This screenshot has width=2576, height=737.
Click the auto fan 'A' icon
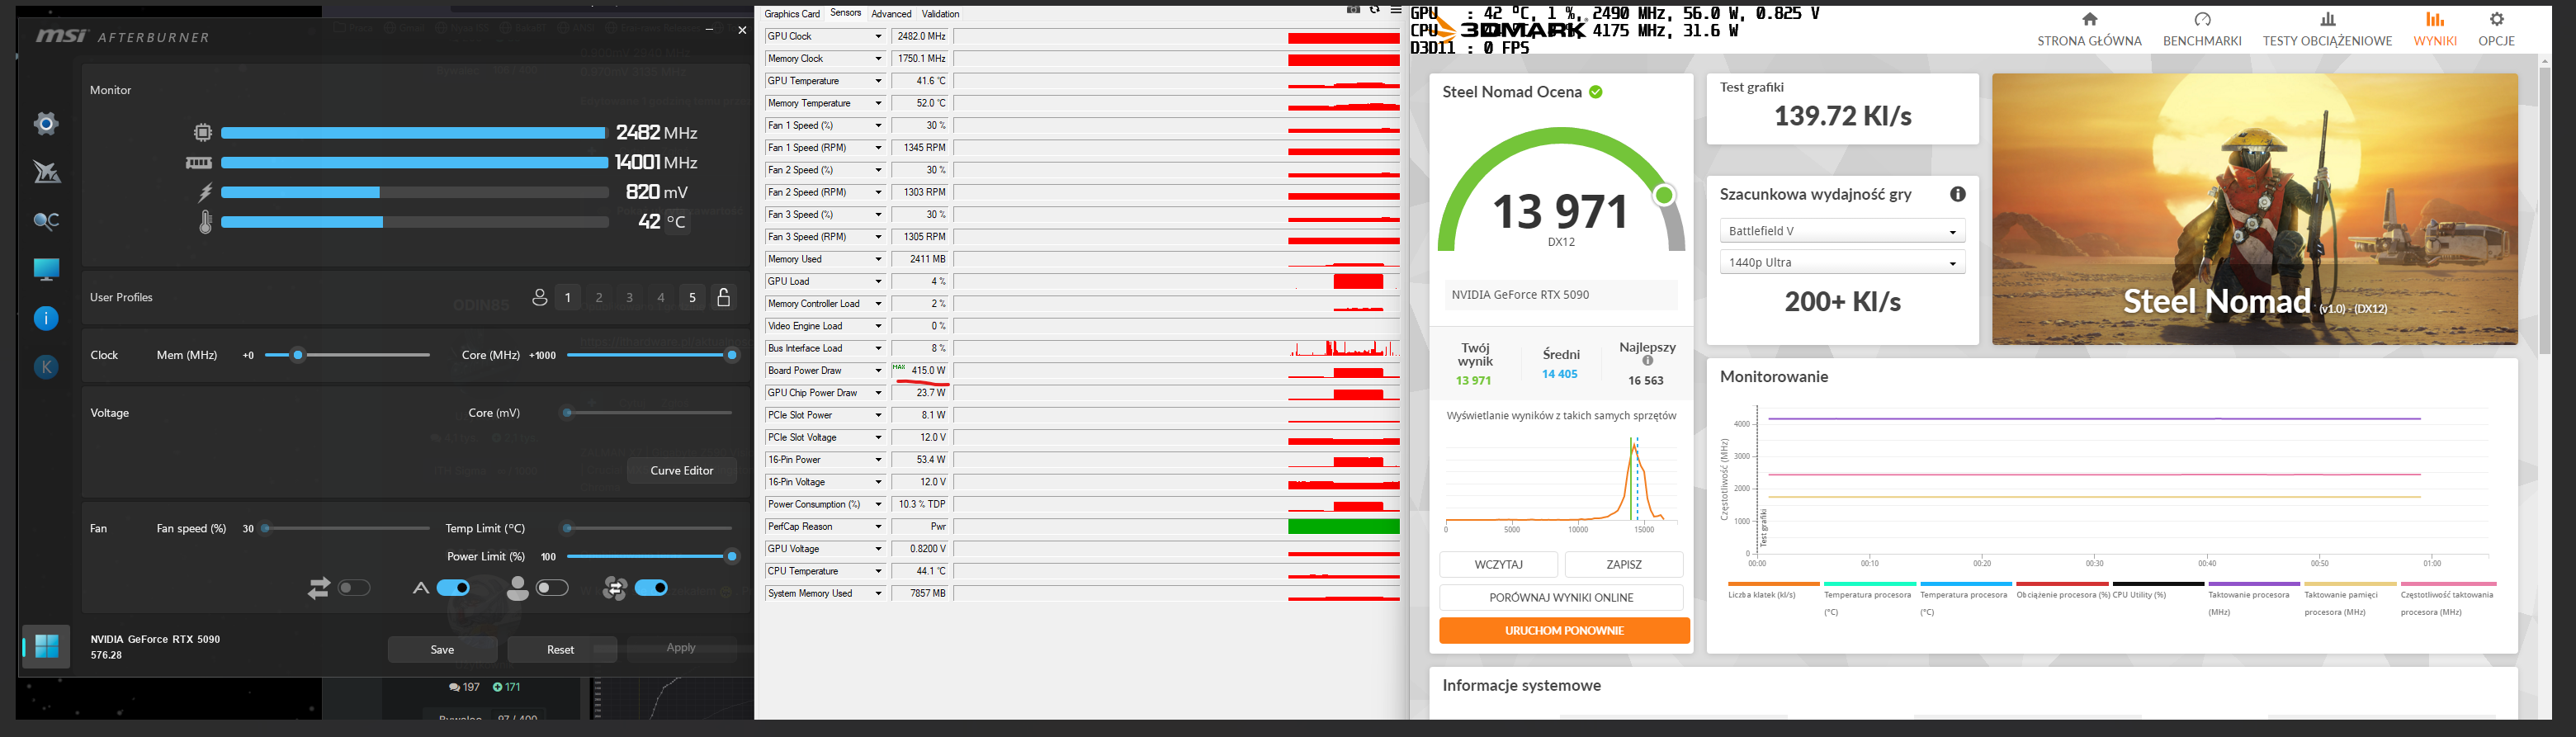click(x=421, y=588)
